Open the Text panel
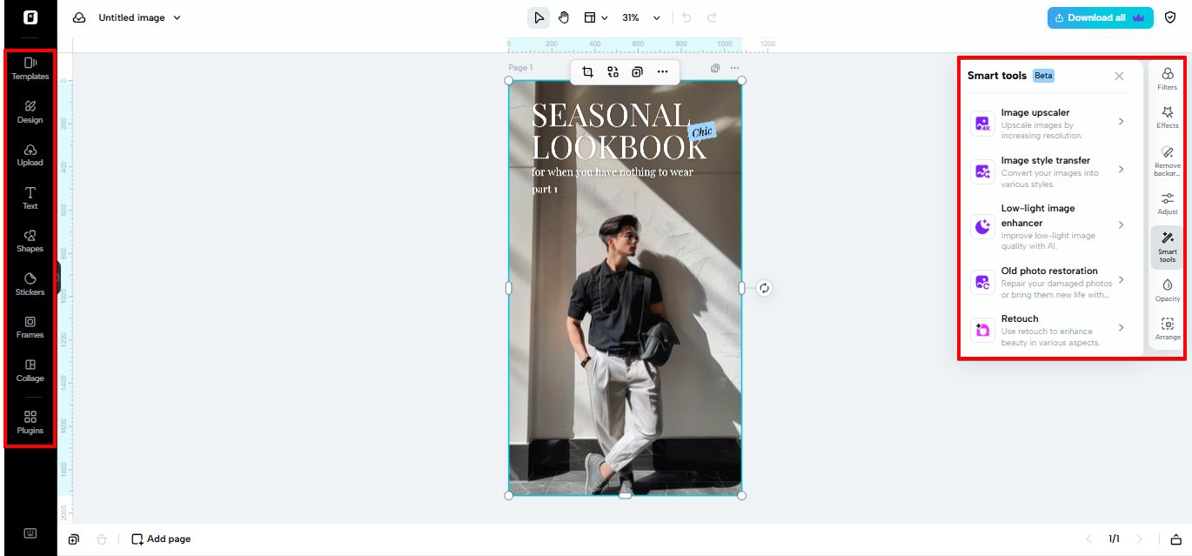This screenshot has width=1192, height=556. (x=30, y=198)
